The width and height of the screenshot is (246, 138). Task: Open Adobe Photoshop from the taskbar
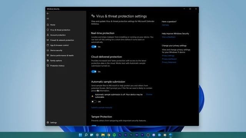131,135
